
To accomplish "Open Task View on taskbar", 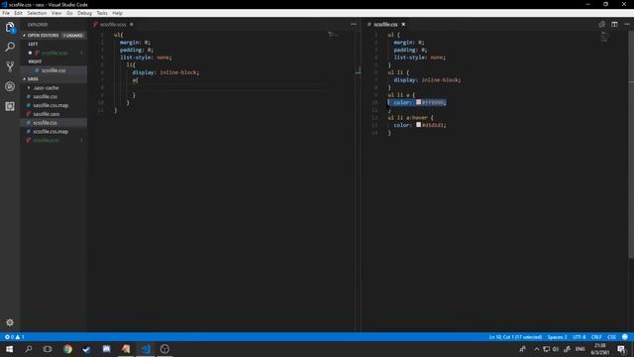I will (x=48, y=349).
